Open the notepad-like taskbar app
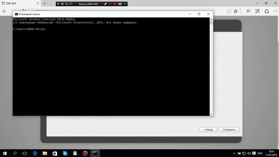The height and width of the screenshot is (157, 279). coord(75,153)
